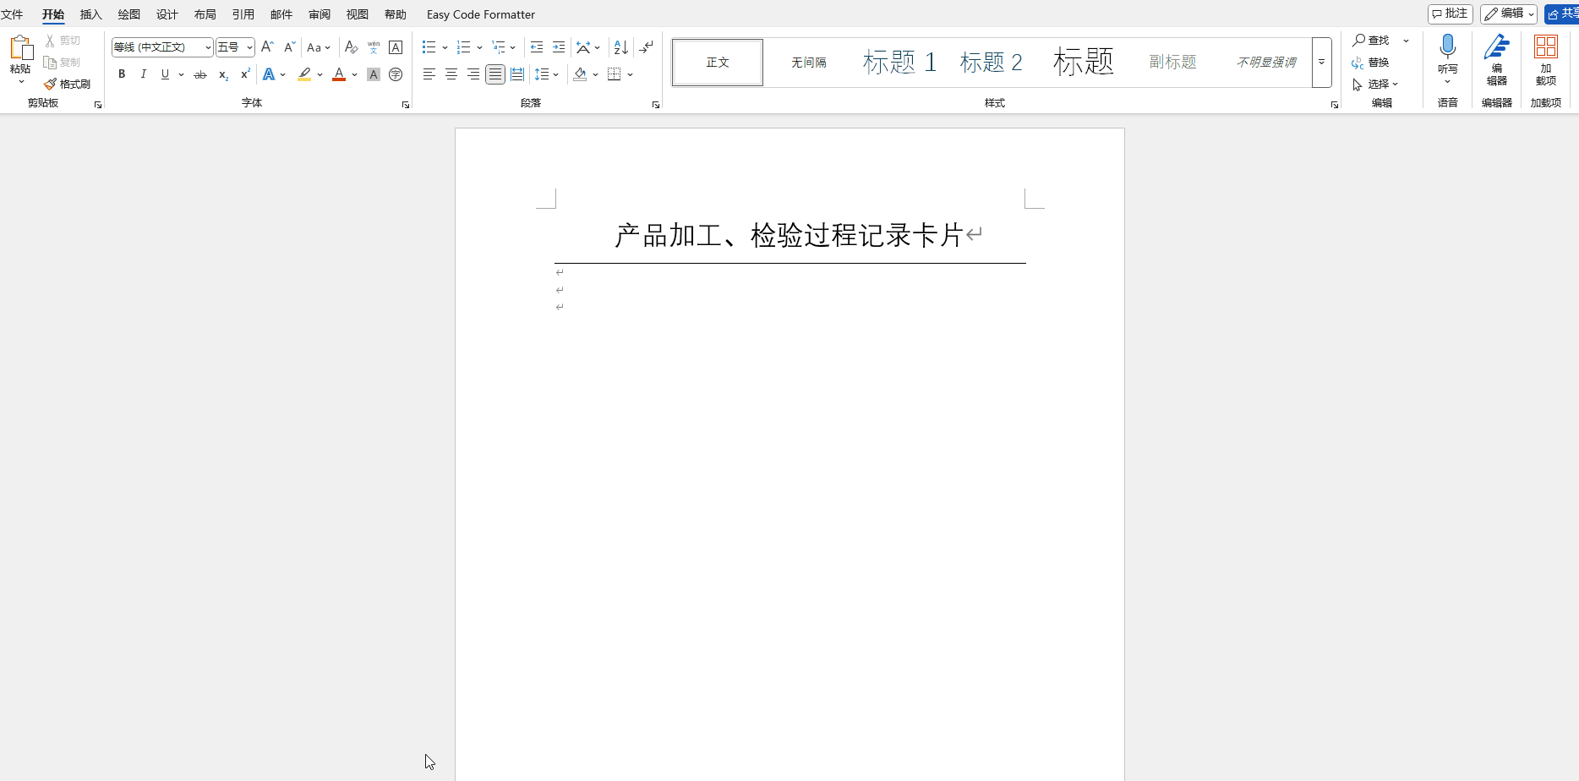
Task: Click the Add-ins (加载项) grid icon
Action: click(x=1545, y=47)
